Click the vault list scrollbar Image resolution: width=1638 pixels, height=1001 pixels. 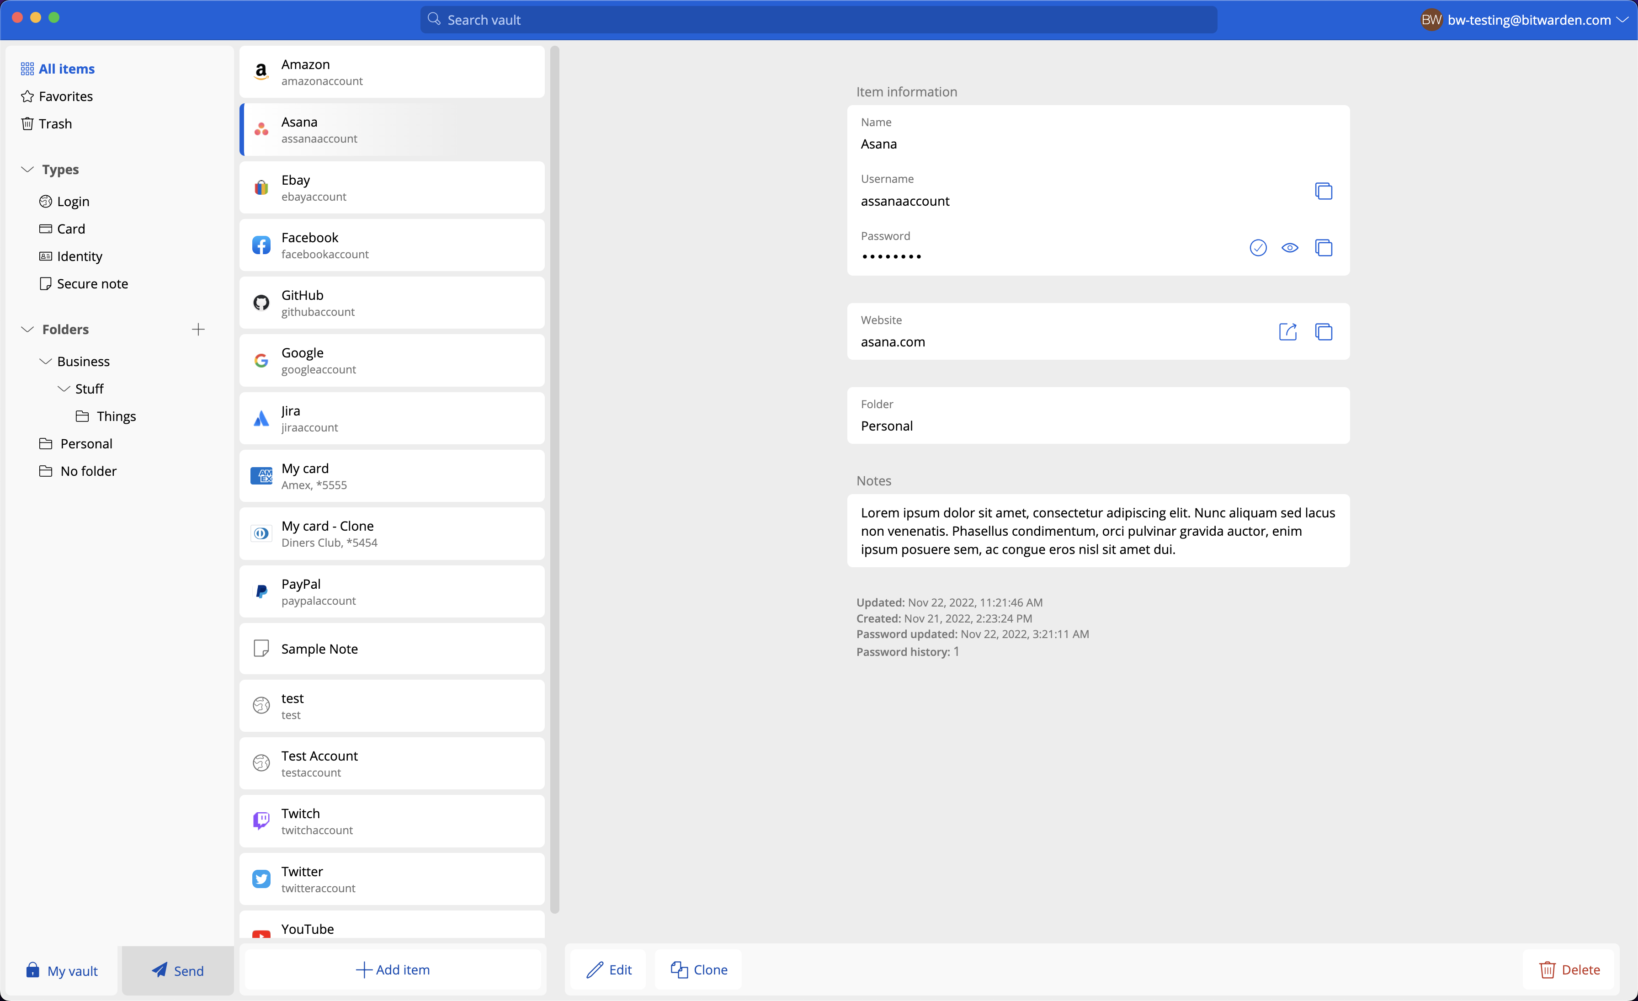tap(554, 479)
